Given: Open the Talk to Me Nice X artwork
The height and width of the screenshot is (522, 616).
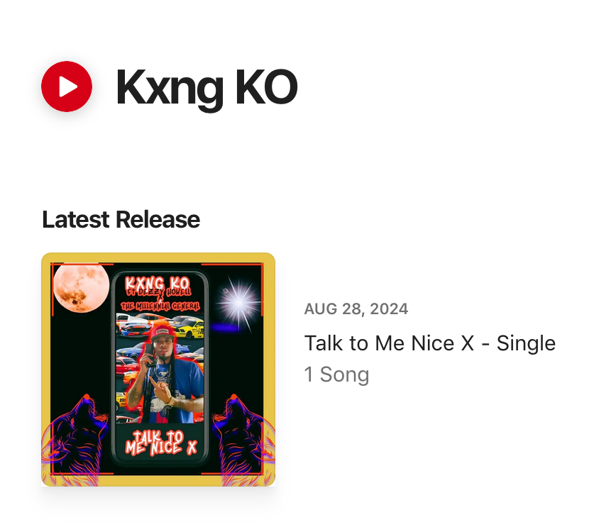Looking at the screenshot, I should pyautogui.click(x=158, y=370).
